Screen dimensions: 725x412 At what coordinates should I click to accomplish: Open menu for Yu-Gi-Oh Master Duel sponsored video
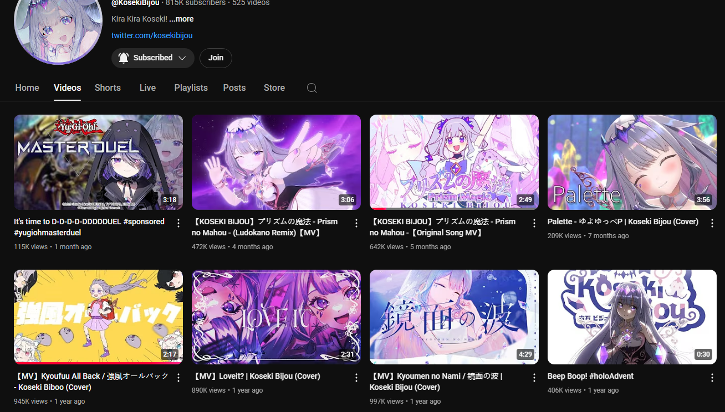pyautogui.click(x=178, y=223)
